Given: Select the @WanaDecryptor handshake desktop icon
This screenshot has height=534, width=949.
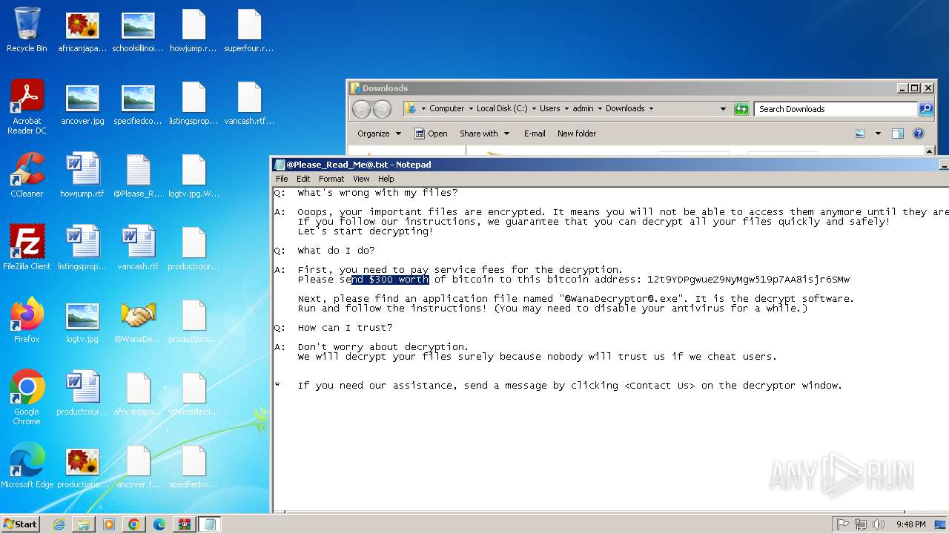Looking at the screenshot, I should click(138, 320).
